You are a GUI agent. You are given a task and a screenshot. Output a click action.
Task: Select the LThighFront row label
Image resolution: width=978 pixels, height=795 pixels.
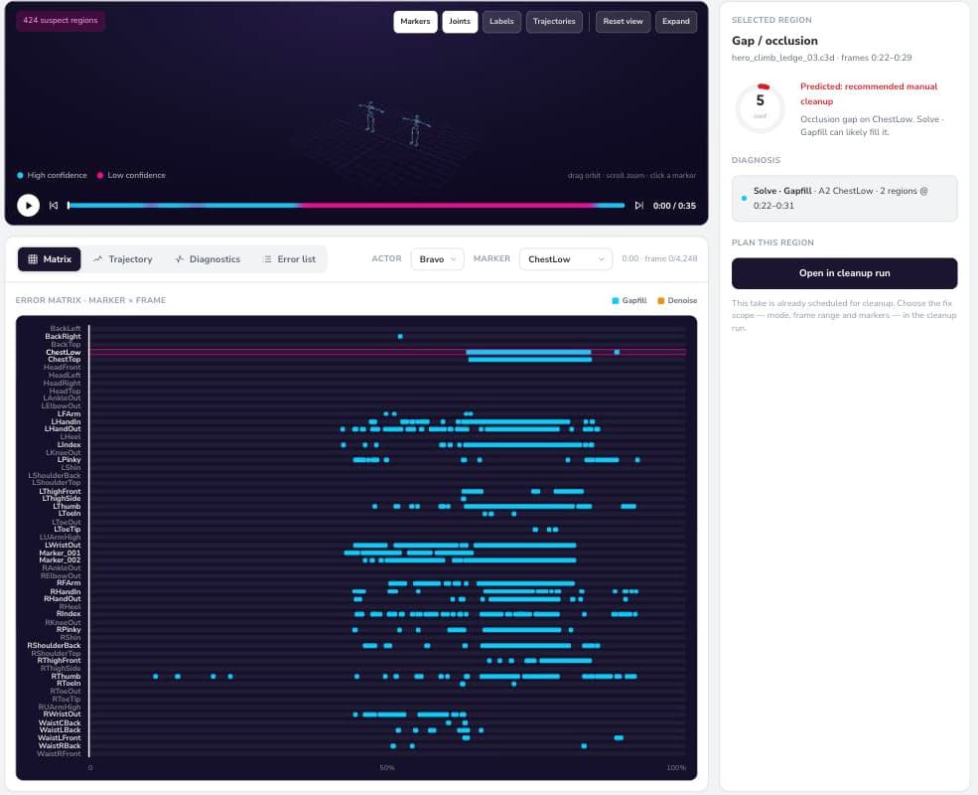coord(60,492)
